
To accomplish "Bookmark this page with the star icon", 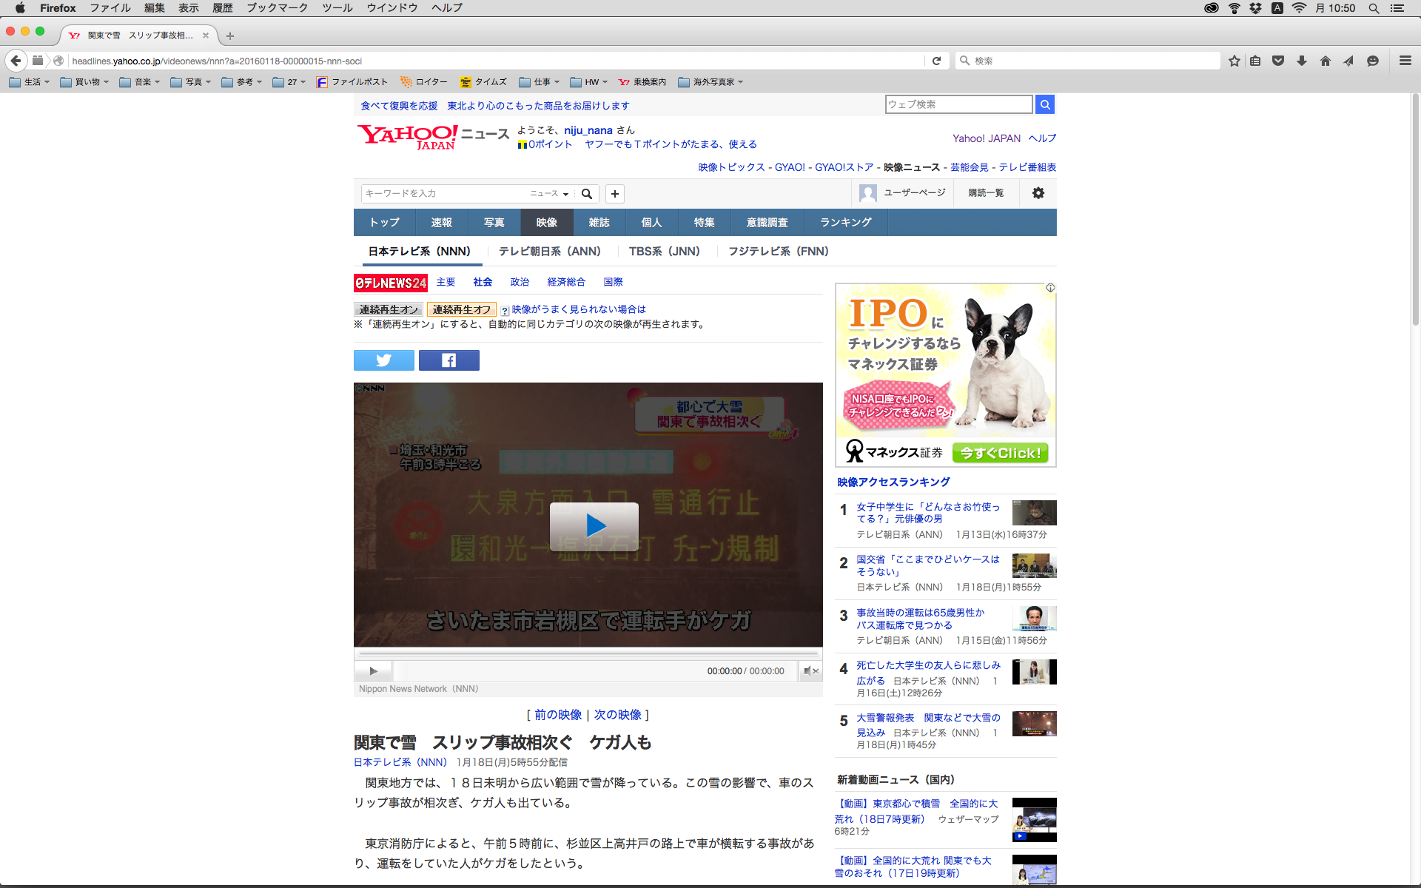I will 1234,61.
